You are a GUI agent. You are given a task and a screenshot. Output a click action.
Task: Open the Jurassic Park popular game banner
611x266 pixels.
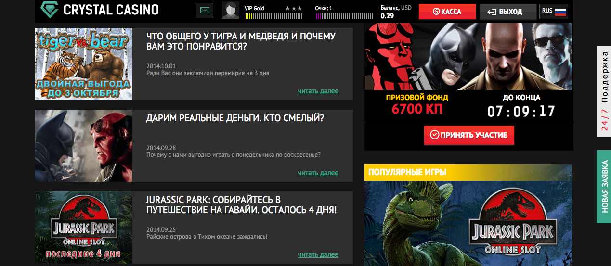tap(468, 223)
